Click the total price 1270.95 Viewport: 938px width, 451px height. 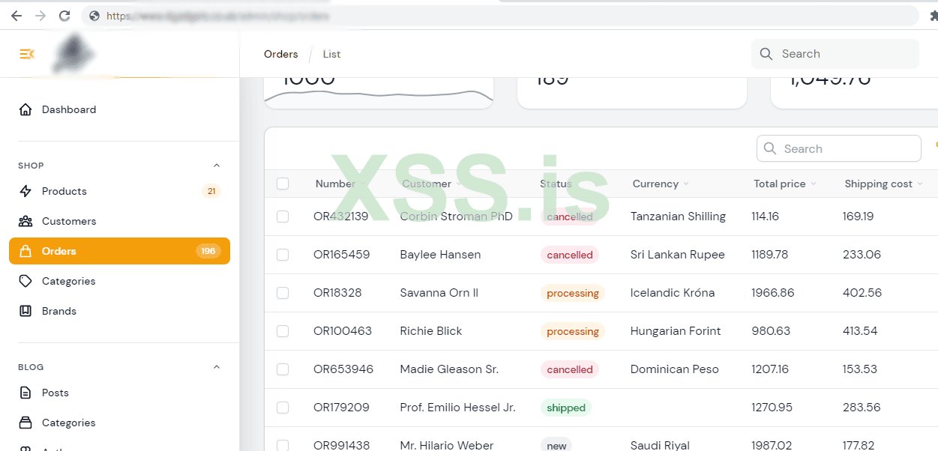click(772, 408)
